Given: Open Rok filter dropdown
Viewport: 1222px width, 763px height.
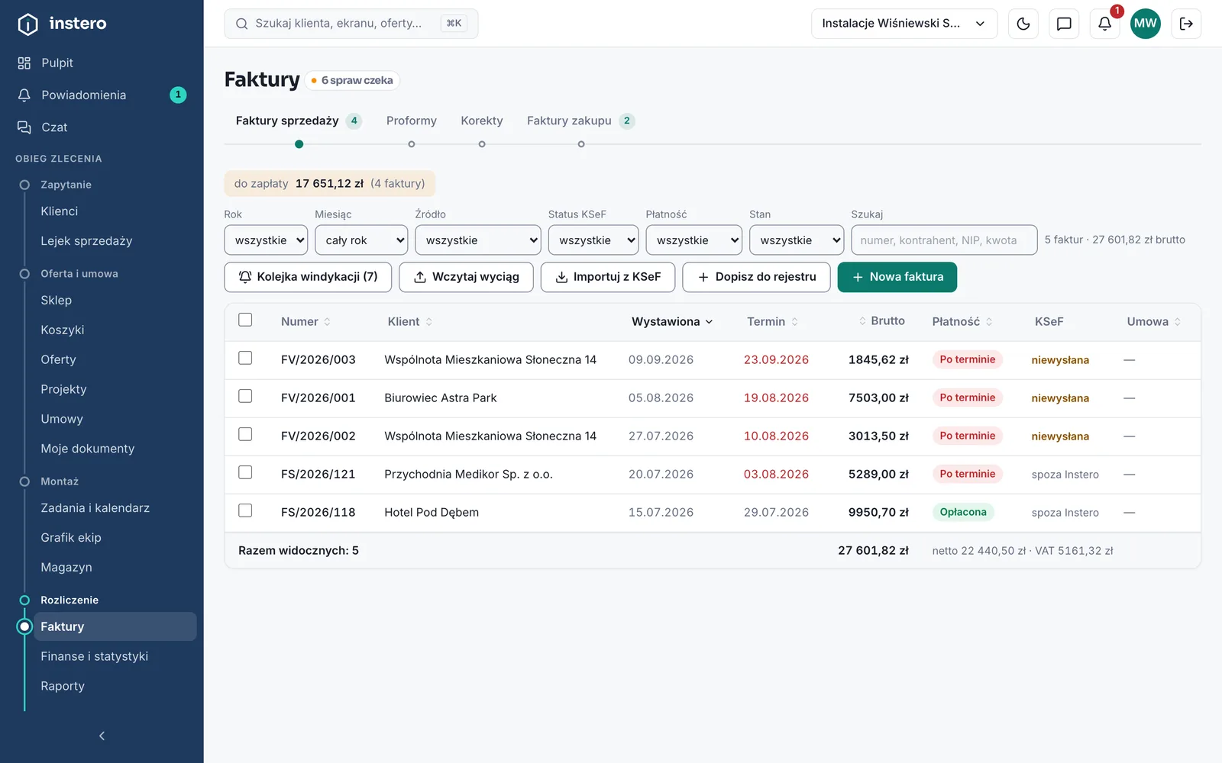Looking at the screenshot, I should pos(266,240).
